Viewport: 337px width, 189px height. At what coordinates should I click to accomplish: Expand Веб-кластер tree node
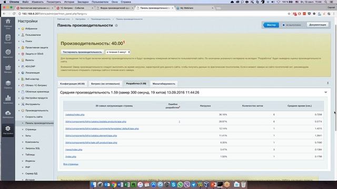19,79
